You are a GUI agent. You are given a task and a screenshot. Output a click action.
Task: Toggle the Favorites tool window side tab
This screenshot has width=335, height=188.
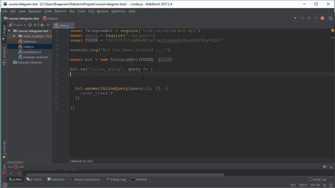tap(4, 150)
